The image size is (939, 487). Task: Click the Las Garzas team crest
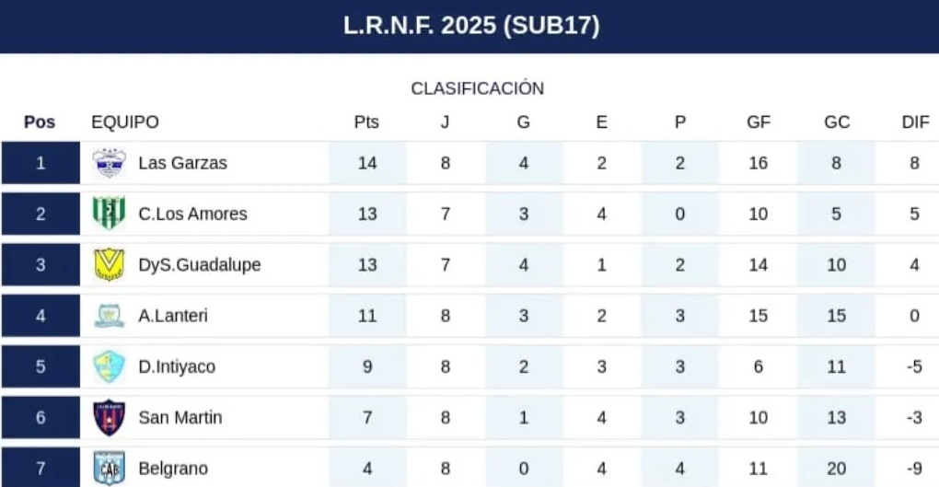109,163
